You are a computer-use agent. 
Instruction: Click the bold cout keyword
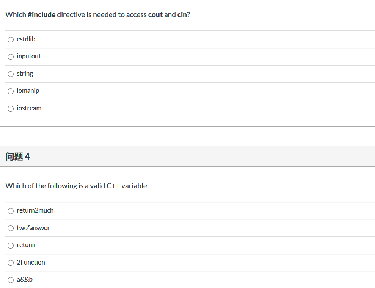point(155,15)
